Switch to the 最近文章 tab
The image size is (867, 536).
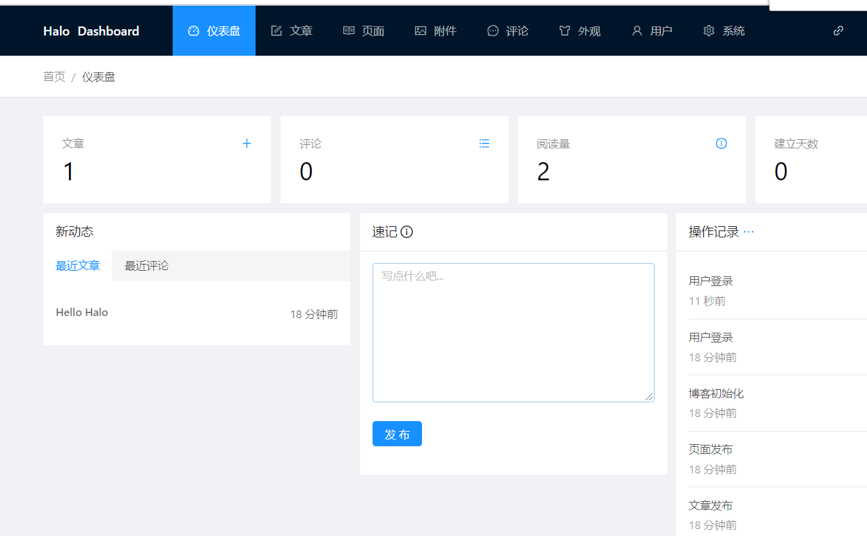[x=78, y=266]
